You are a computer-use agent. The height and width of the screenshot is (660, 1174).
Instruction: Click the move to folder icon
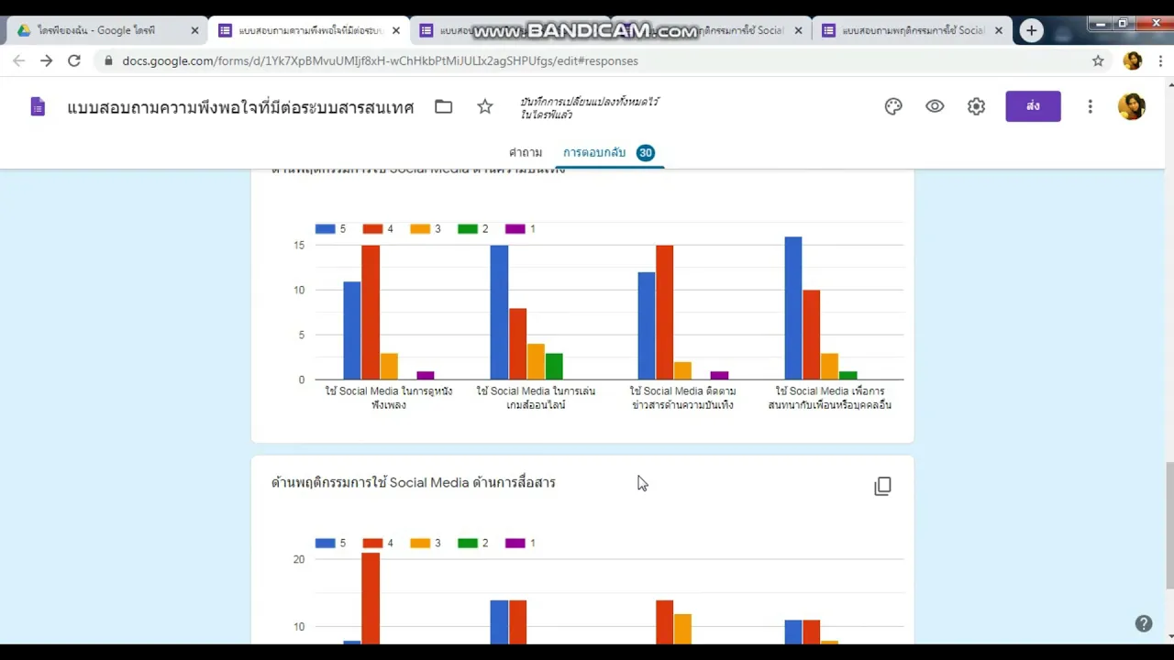[444, 106]
